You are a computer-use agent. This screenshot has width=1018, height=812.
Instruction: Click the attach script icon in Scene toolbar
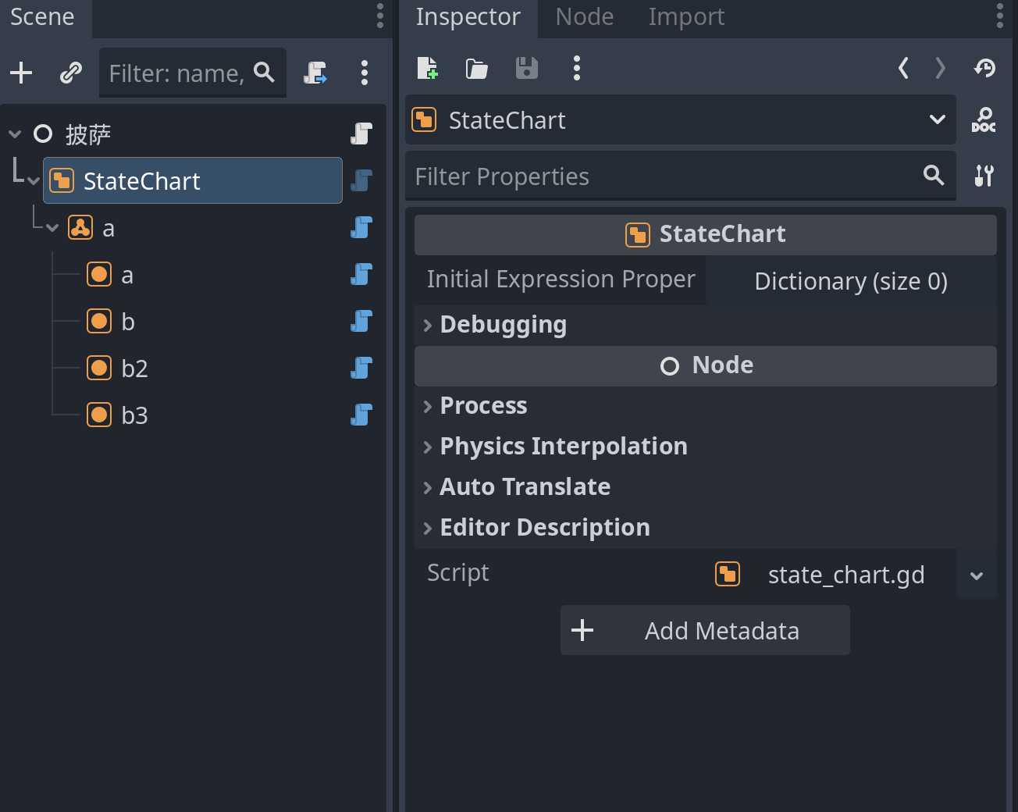315,73
